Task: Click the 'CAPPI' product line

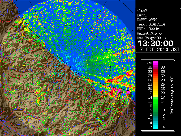Action: pos(142,15)
